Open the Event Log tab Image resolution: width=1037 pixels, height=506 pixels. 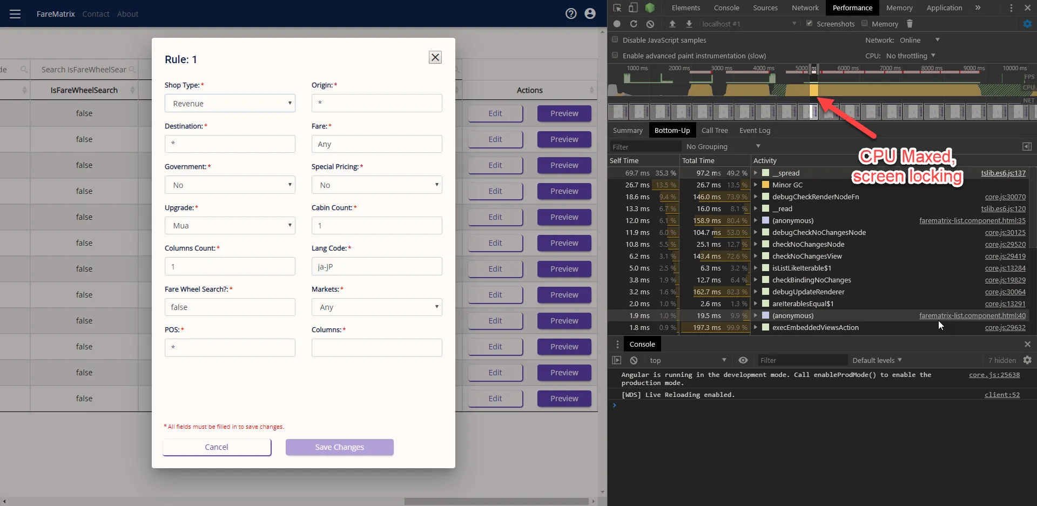[755, 130]
